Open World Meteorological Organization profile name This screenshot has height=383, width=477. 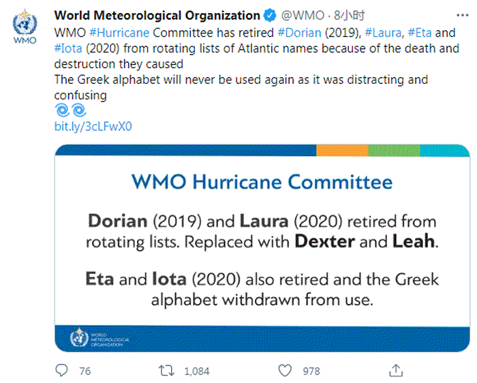(157, 16)
